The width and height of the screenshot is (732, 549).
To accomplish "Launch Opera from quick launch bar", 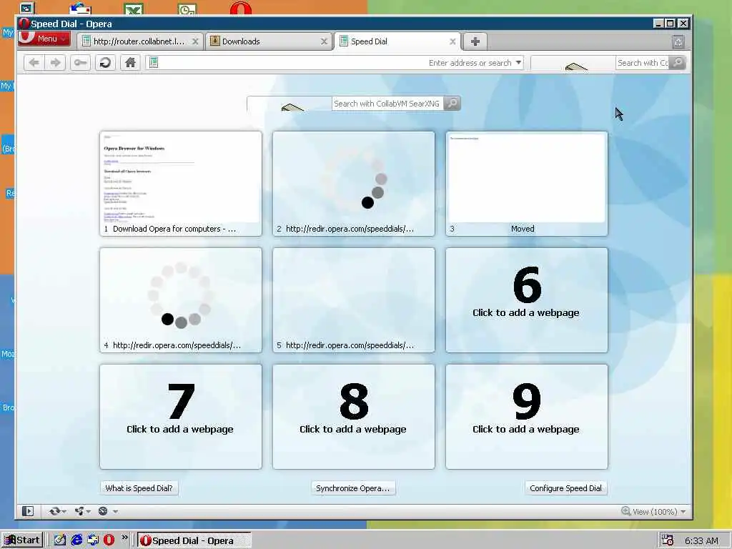I will pos(109,540).
